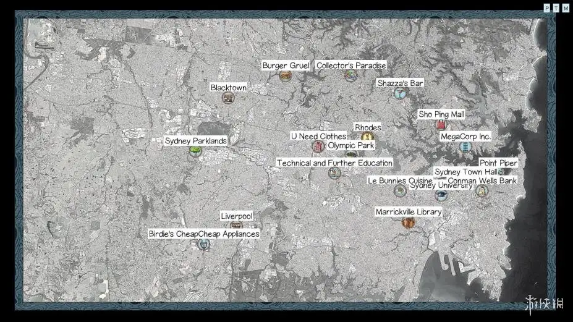Screen dimensions: 573x322
Task: Choose the U Need Clothes clothing icon
Action: pyautogui.click(x=318, y=146)
